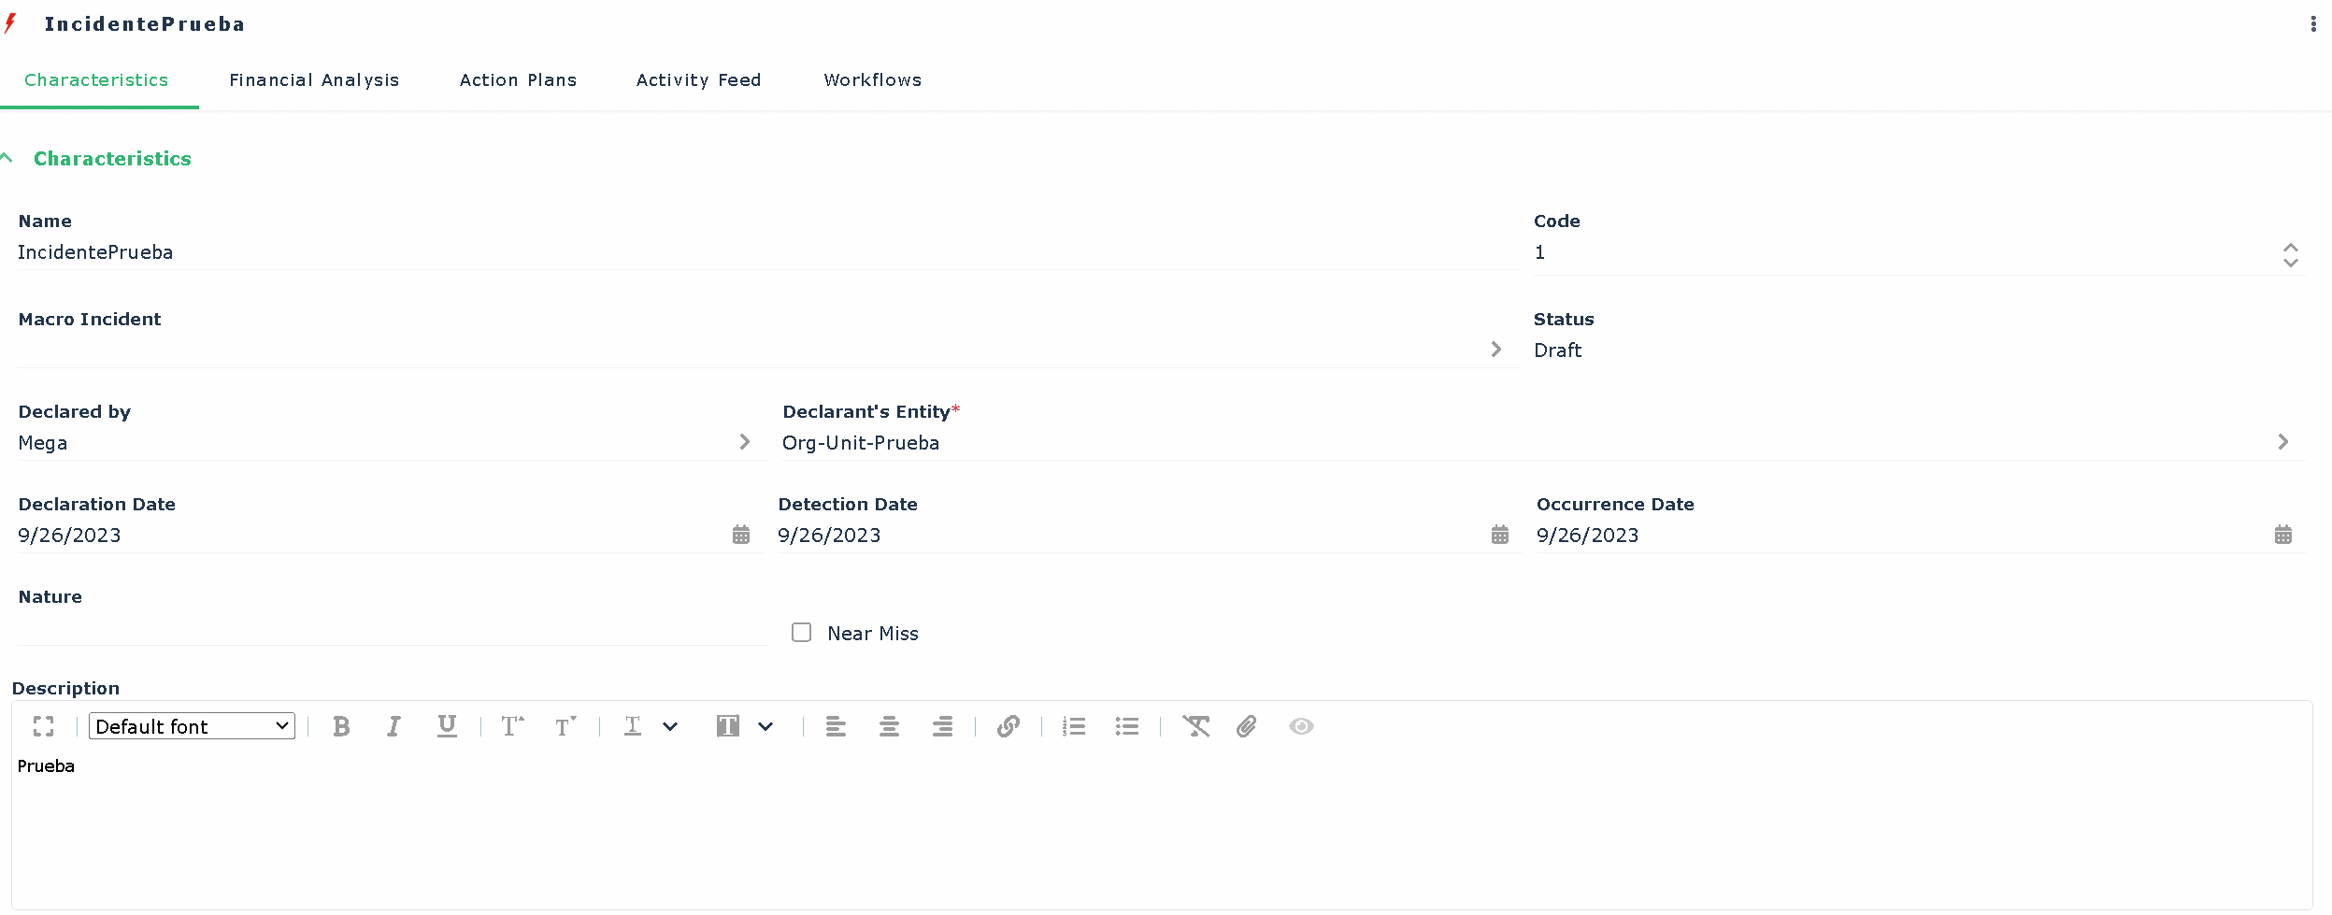Image resolution: width=2332 pixels, height=915 pixels.
Task: Open the Occurrence Date calendar picker
Action: [2283, 535]
